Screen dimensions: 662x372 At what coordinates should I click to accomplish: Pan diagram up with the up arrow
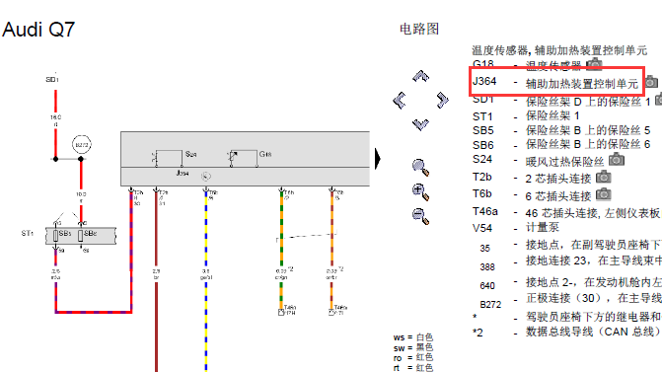420,76
